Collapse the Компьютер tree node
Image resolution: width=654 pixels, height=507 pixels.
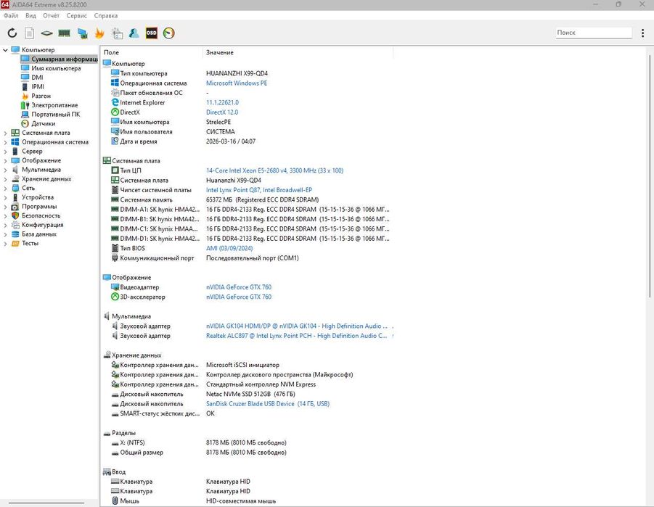click(5, 50)
